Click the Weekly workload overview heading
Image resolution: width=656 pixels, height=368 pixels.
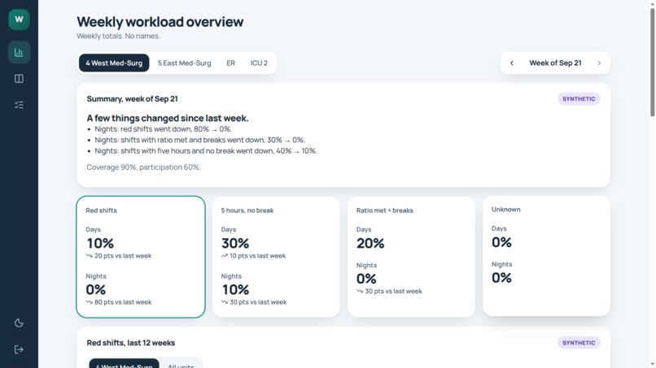[160, 22]
